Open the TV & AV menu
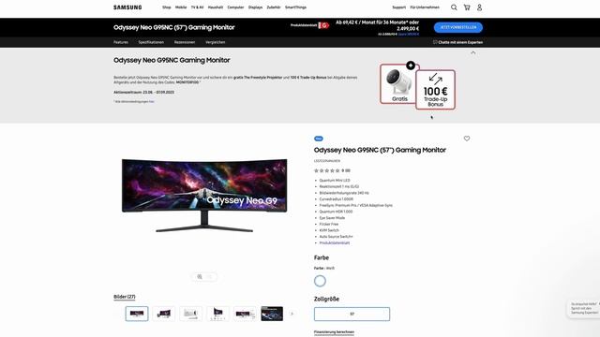The image size is (600, 337). point(198,7)
